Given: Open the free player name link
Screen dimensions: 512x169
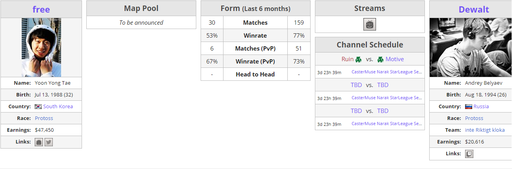Looking at the screenshot, I should (x=41, y=9).
